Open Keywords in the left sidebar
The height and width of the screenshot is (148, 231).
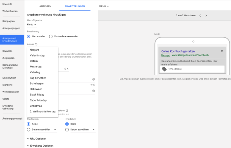(7, 51)
